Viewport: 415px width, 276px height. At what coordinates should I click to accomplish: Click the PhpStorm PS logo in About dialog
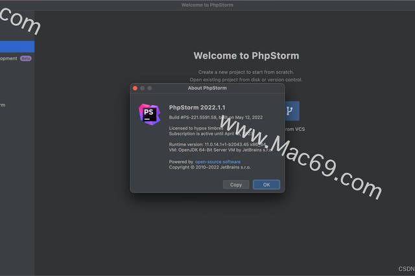pos(150,114)
